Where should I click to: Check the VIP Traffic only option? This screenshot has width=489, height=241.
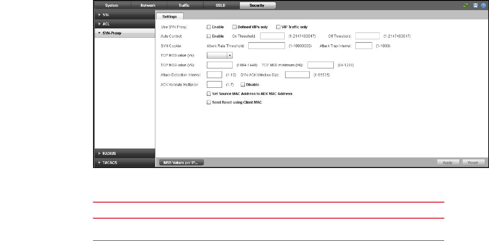[x=278, y=27]
